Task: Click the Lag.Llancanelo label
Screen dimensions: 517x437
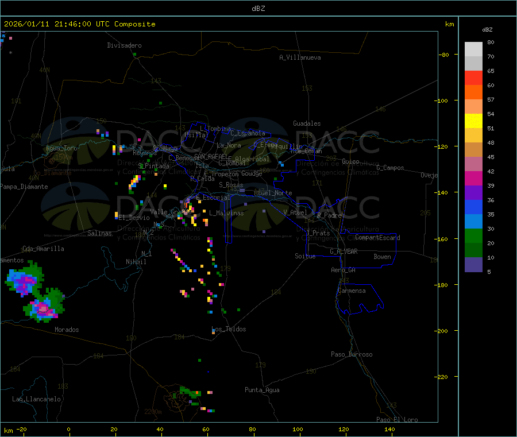Action: coord(36,399)
